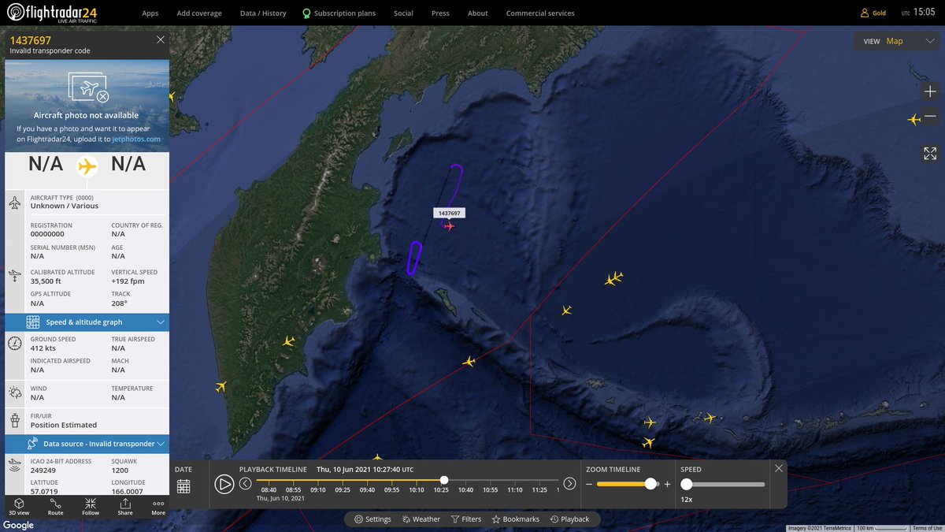Start playback with the play button
This screenshot has width=945, height=532.
tap(224, 484)
